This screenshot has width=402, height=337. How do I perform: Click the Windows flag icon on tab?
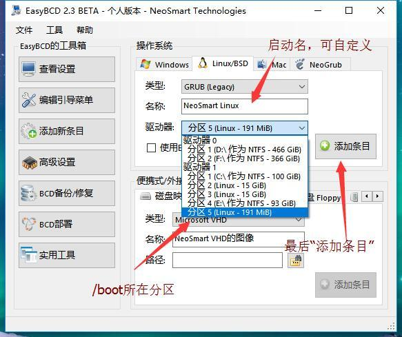pos(145,64)
